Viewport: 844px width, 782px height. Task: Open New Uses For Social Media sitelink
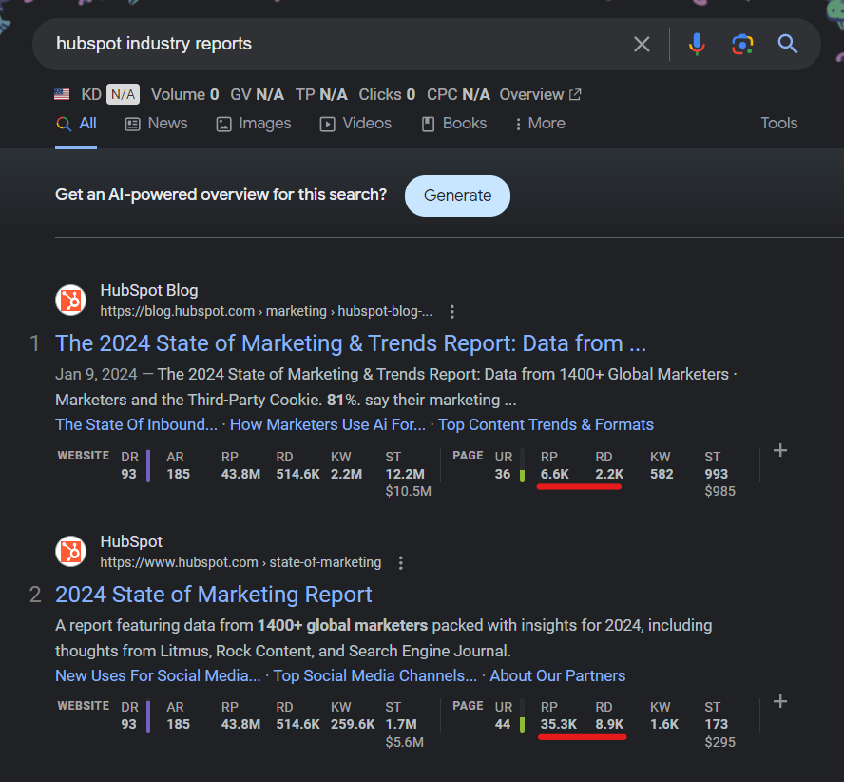point(158,675)
